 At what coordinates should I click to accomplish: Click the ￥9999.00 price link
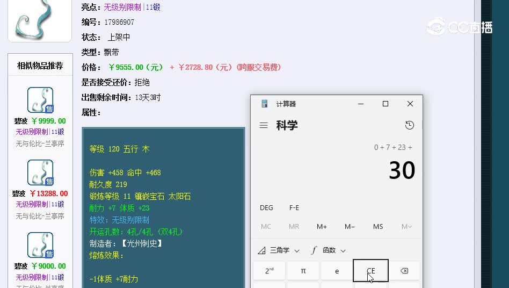[x=48, y=121]
